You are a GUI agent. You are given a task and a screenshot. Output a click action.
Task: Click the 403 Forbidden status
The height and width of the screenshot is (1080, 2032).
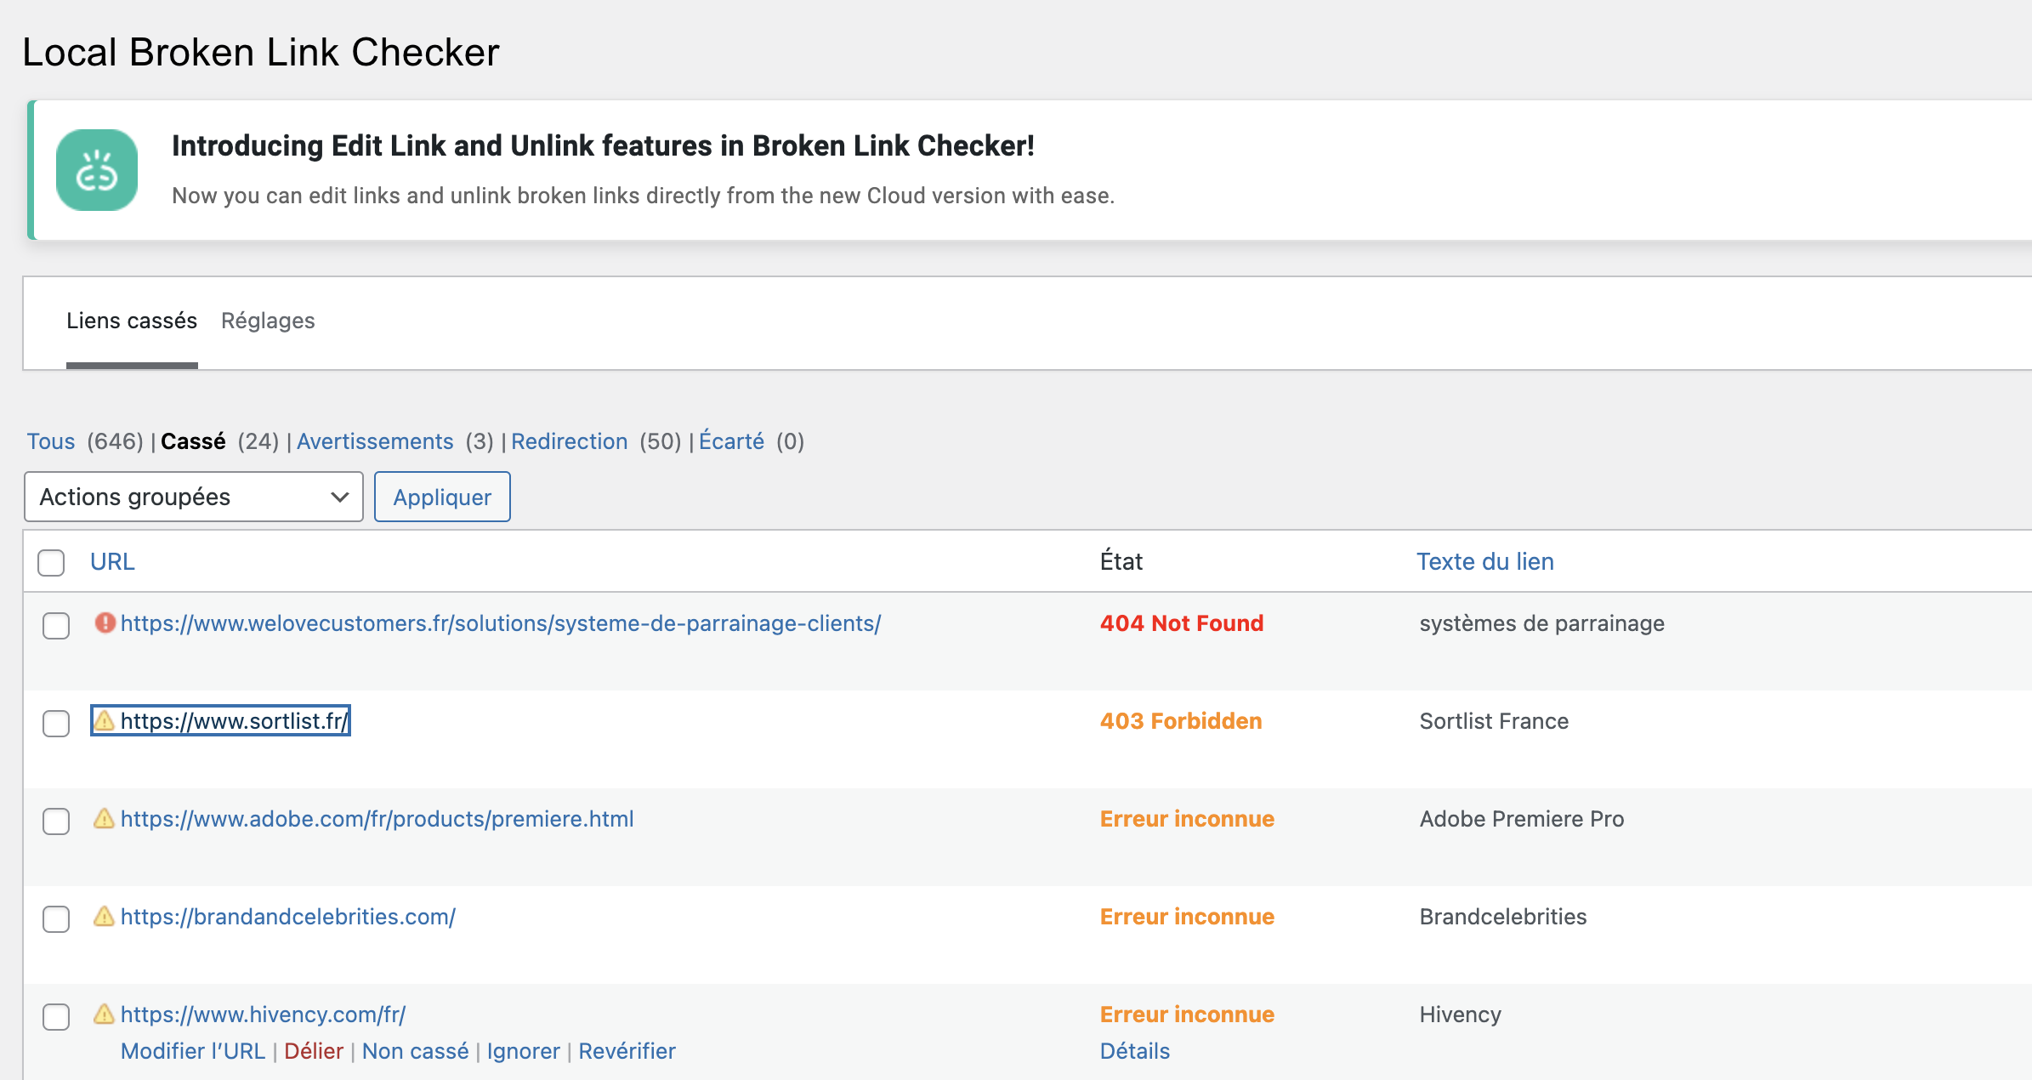(1181, 721)
